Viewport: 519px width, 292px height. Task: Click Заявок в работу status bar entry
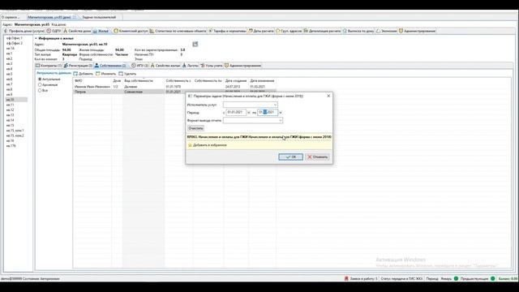[x=363, y=279]
